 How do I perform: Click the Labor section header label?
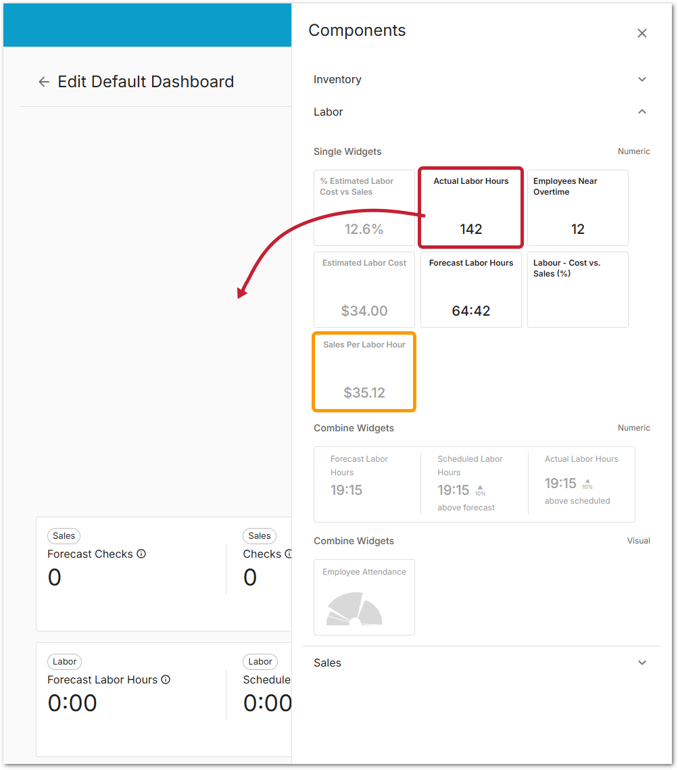(x=328, y=112)
